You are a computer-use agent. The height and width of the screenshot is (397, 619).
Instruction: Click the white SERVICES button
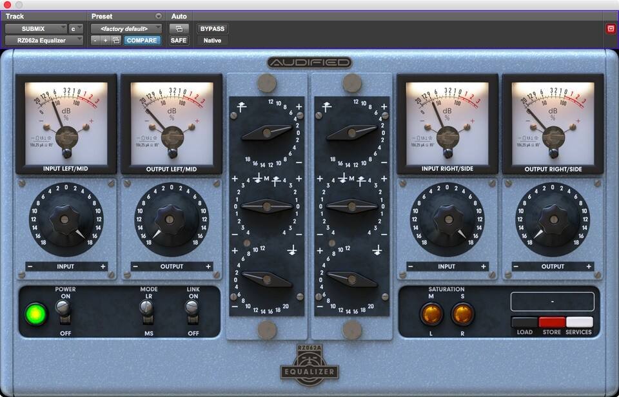coord(579,322)
